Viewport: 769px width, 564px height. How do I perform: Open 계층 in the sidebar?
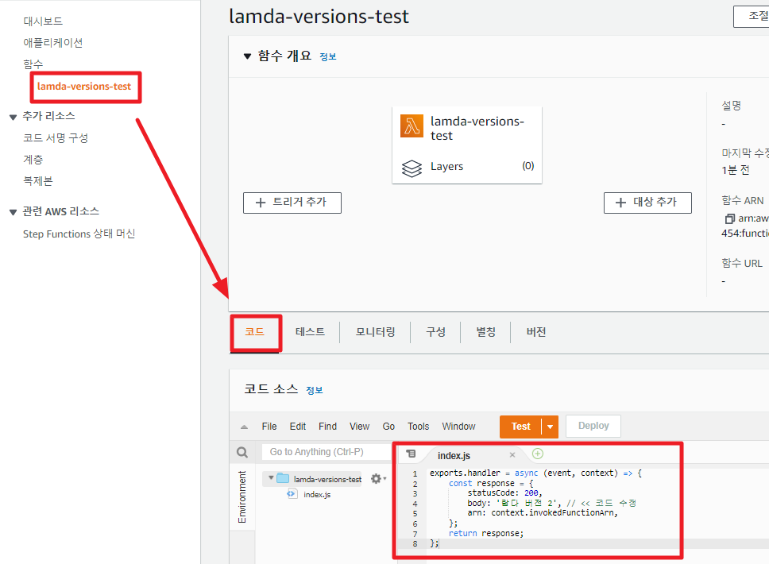33,160
